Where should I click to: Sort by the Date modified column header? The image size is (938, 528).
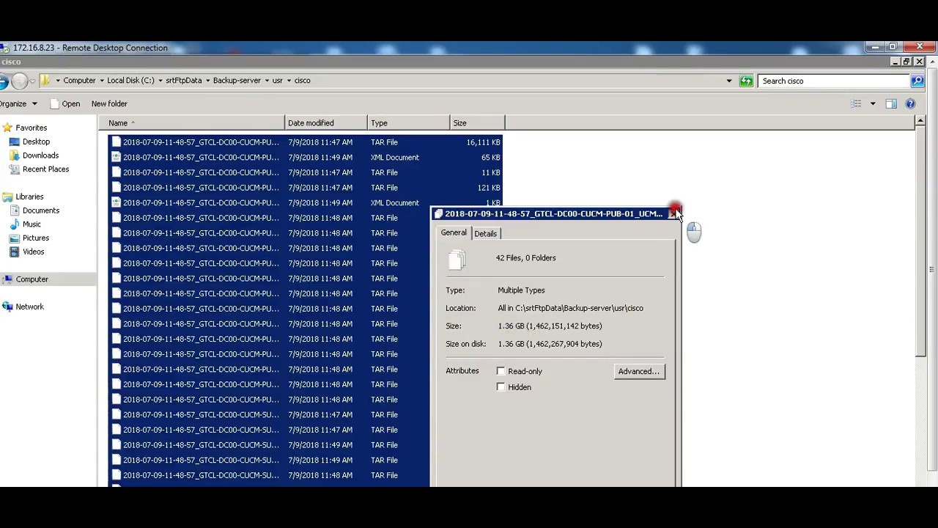(x=326, y=123)
